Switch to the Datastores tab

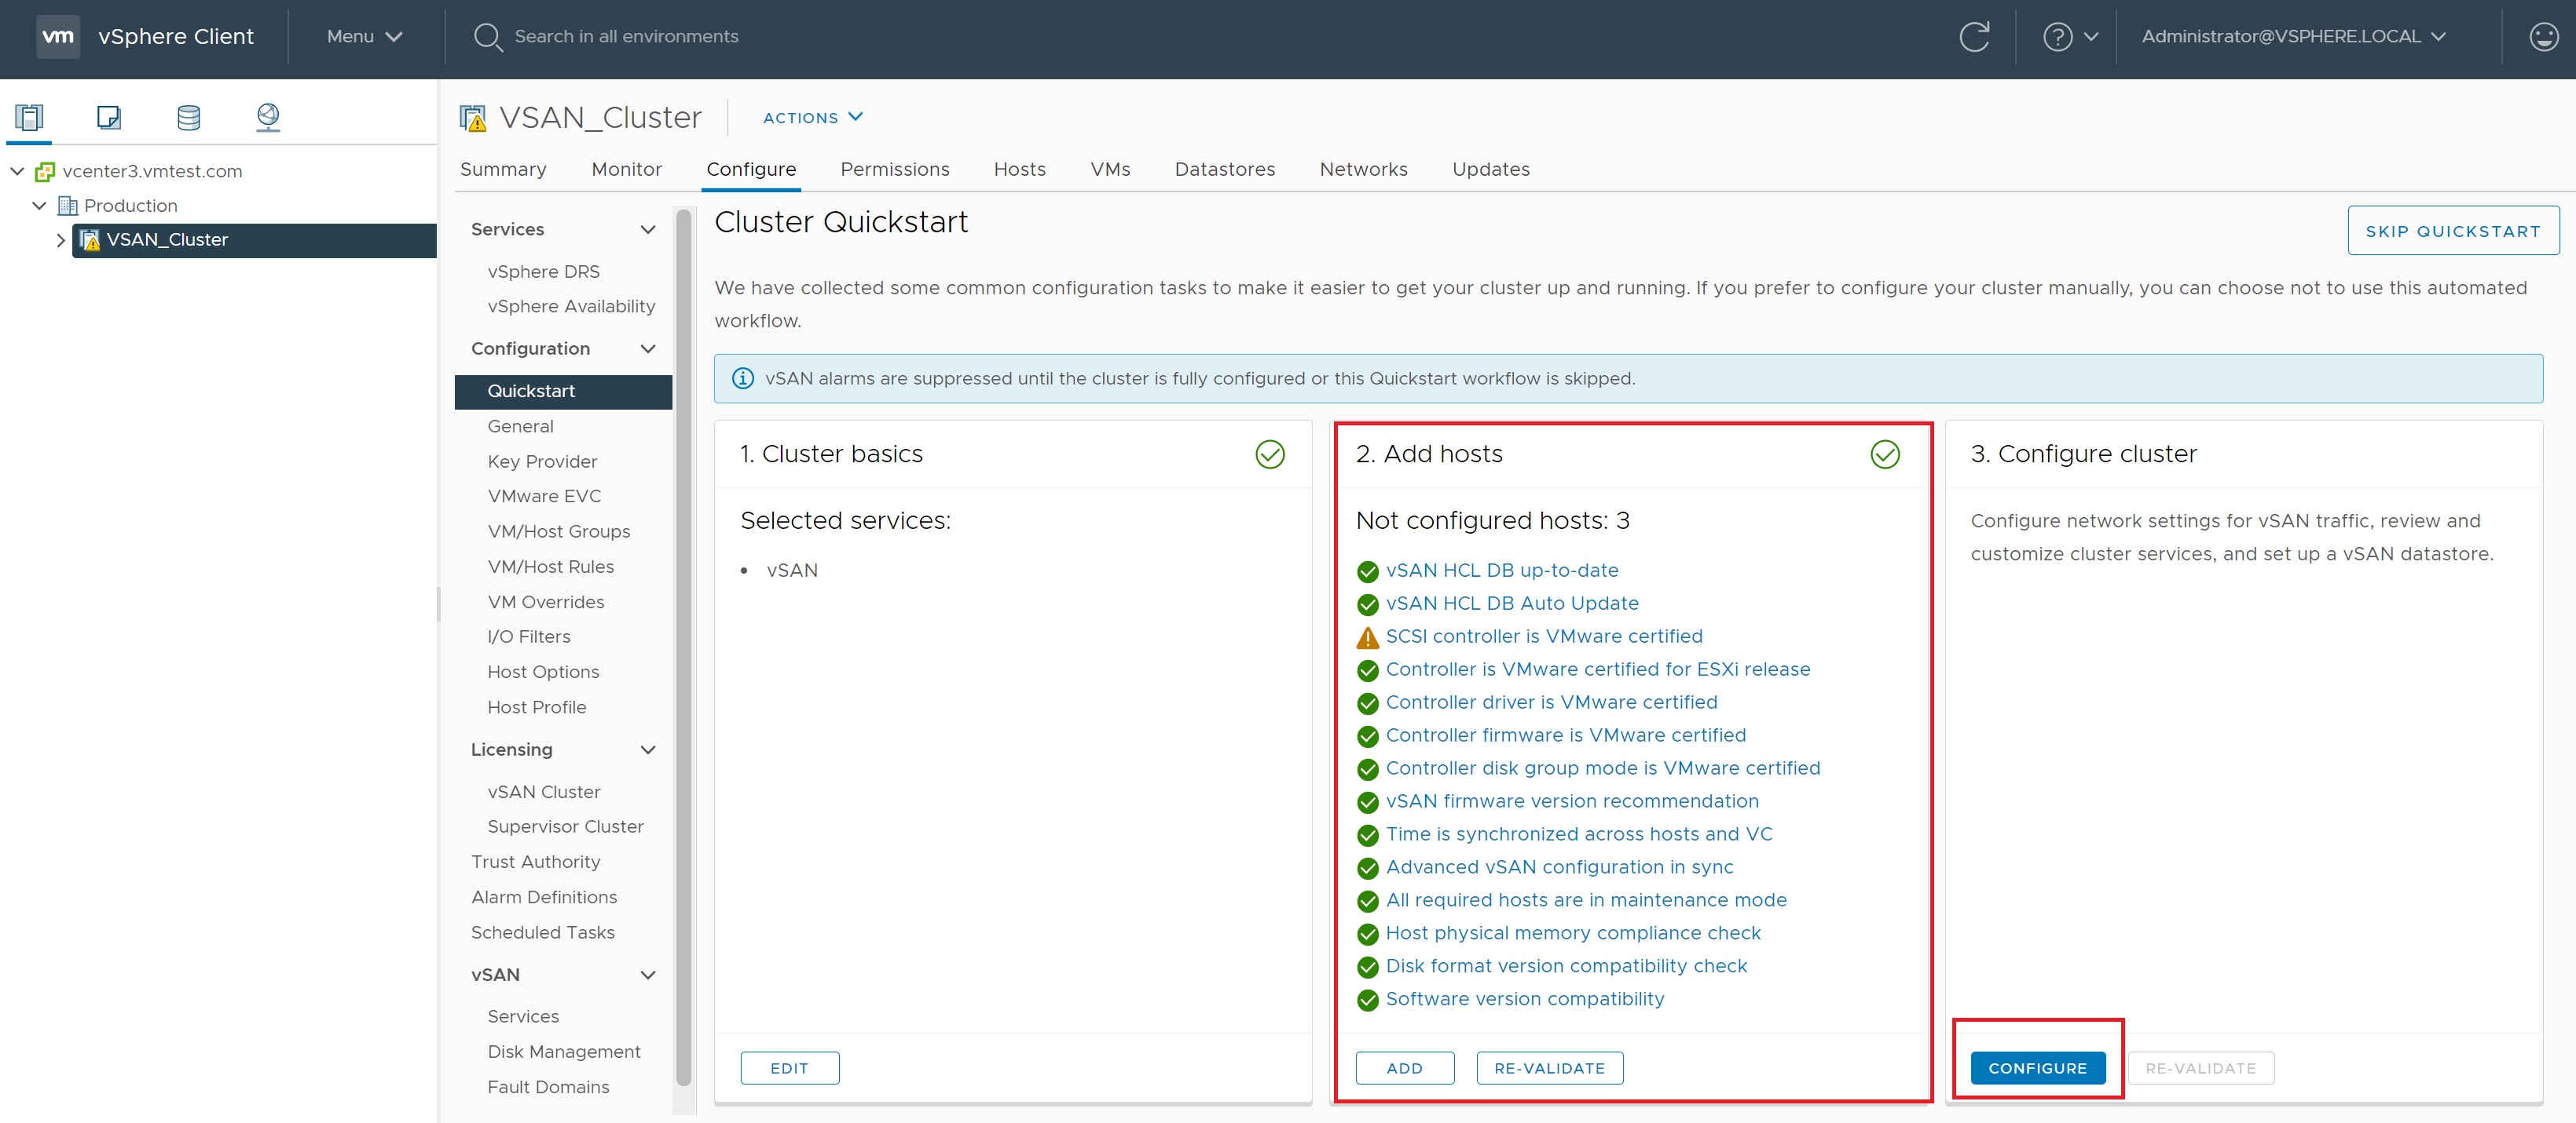1224,170
